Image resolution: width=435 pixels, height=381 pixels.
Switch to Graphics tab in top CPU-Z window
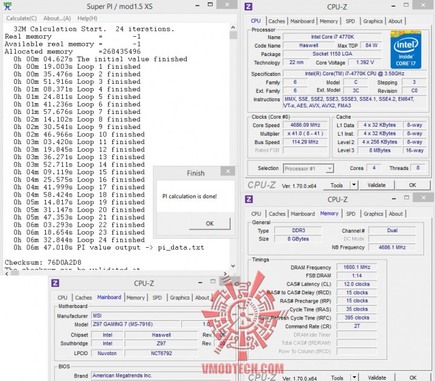373,21
